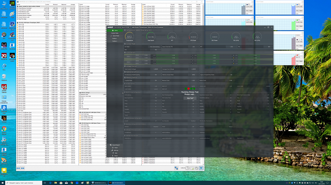Open File Explorer from the taskbar
Viewport: 331px width, 185px height.
[x=56, y=183]
